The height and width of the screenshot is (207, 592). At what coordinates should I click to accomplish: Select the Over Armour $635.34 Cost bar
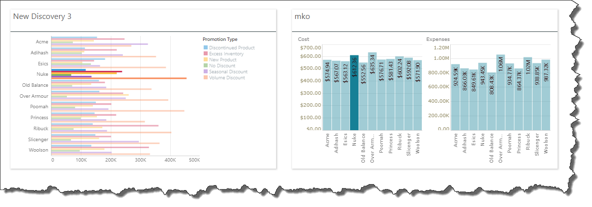click(x=372, y=92)
